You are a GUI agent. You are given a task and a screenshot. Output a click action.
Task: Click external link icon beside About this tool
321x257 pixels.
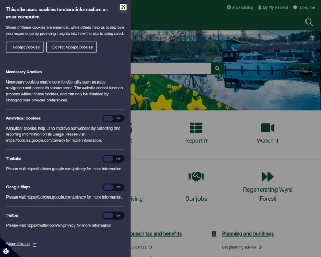tap(35, 245)
